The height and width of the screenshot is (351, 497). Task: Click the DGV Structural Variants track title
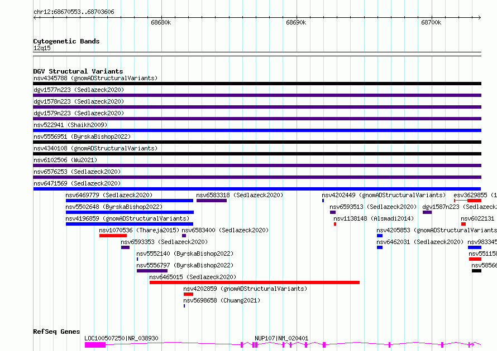[78, 71]
